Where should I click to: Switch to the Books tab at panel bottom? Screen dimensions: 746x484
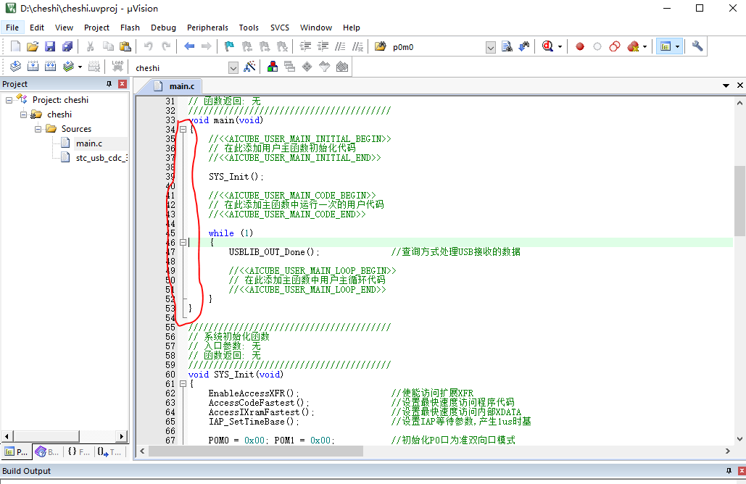pyautogui.click(x=47, y=451)
